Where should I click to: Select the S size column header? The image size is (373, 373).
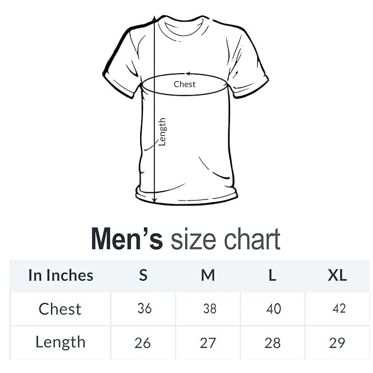[143, 275]
